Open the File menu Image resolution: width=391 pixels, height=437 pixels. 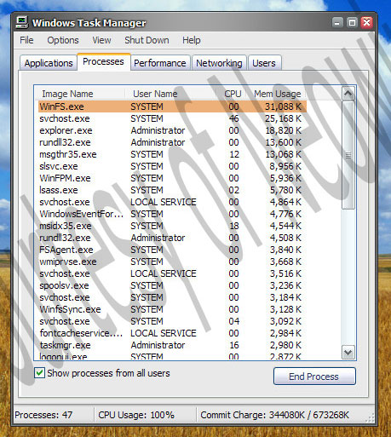click(26, 40)
